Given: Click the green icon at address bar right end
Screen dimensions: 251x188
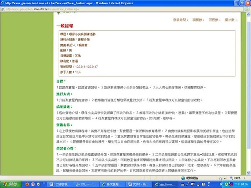Looking at the screenshot, I should [247, 9].
